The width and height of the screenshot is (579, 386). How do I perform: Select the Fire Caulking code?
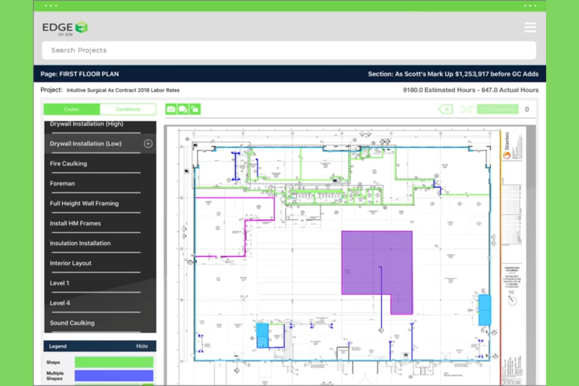68,163
